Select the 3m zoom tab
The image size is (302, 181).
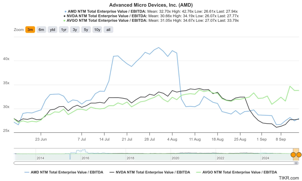coord(30,29)
